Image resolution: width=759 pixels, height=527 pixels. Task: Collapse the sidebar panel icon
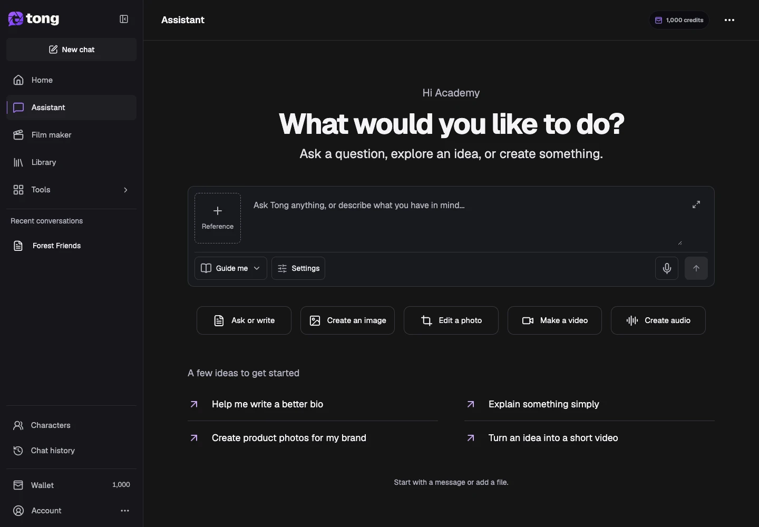click(x=124, y=19)
